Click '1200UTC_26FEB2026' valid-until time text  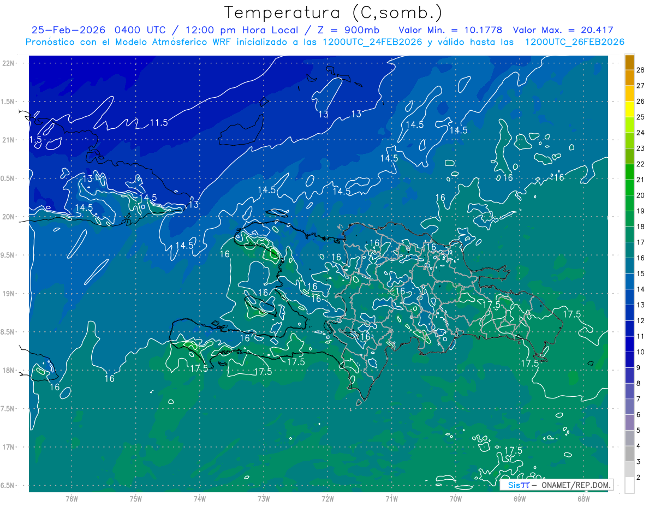(x=575, y=42)
